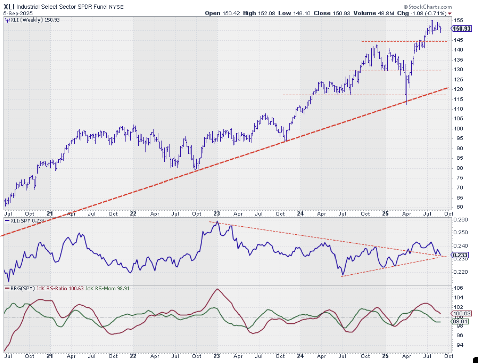
Task: Click the Close 150.93 readout in header
Action: coord(332,13)
